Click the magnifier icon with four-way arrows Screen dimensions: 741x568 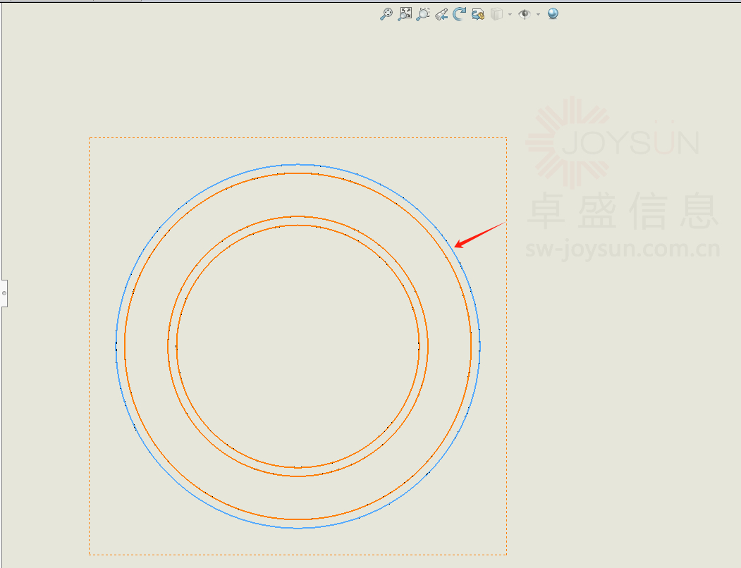click(x=386, y=14)
